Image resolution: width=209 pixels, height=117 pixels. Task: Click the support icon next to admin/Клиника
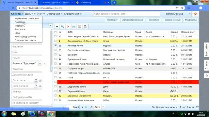(195, 14)
